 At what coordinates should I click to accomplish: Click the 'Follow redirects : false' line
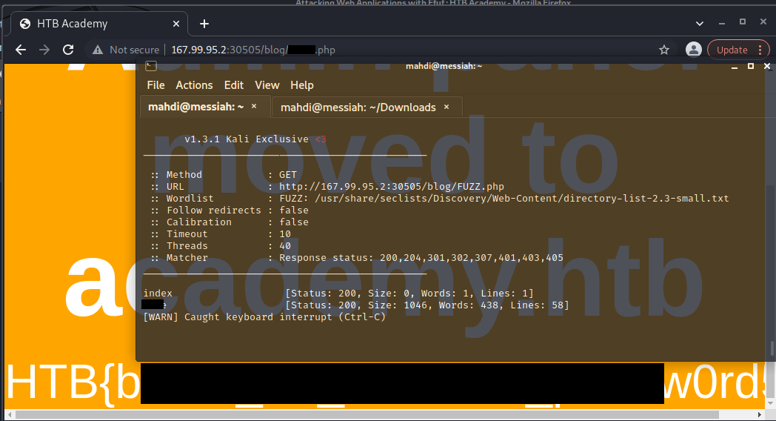coord(230,210)
